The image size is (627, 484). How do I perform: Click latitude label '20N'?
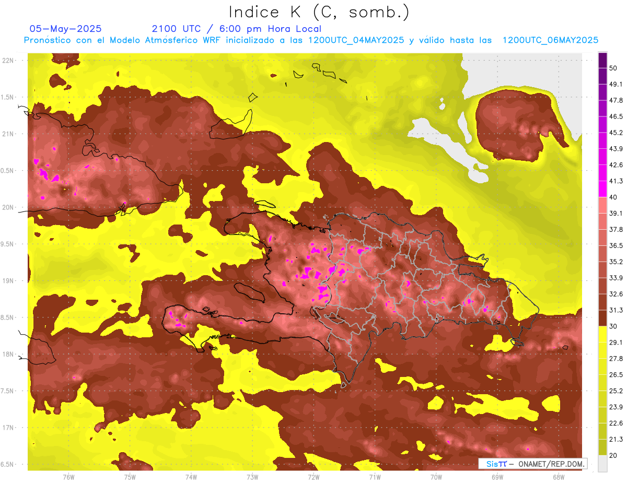click(8, 207)
